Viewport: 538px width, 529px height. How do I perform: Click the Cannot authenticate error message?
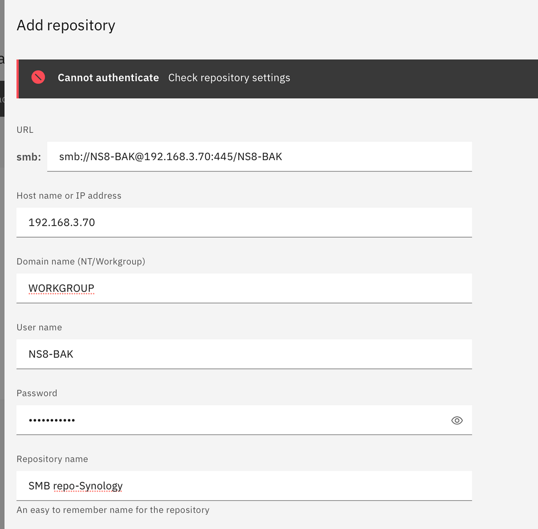tap(108, 78)
